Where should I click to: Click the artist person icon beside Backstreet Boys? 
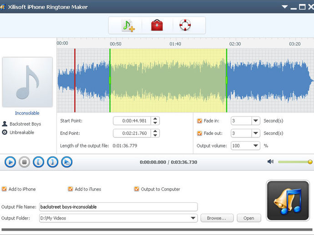(x=5, y=124)
